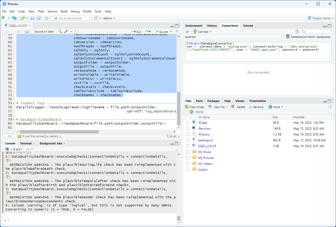The width and height of the screenshot is (336, 227).
Task: Toggle Source on Save checkbox
Action: pos(32,32)
